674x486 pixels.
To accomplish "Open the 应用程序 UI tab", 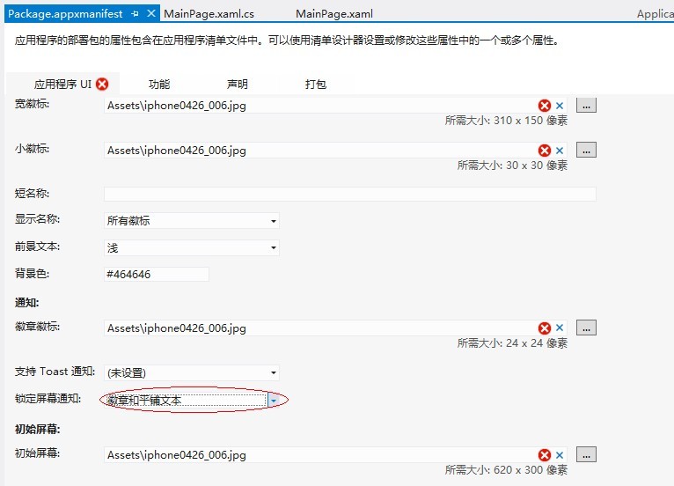I will pyautogui.click(x=62, y=84).
